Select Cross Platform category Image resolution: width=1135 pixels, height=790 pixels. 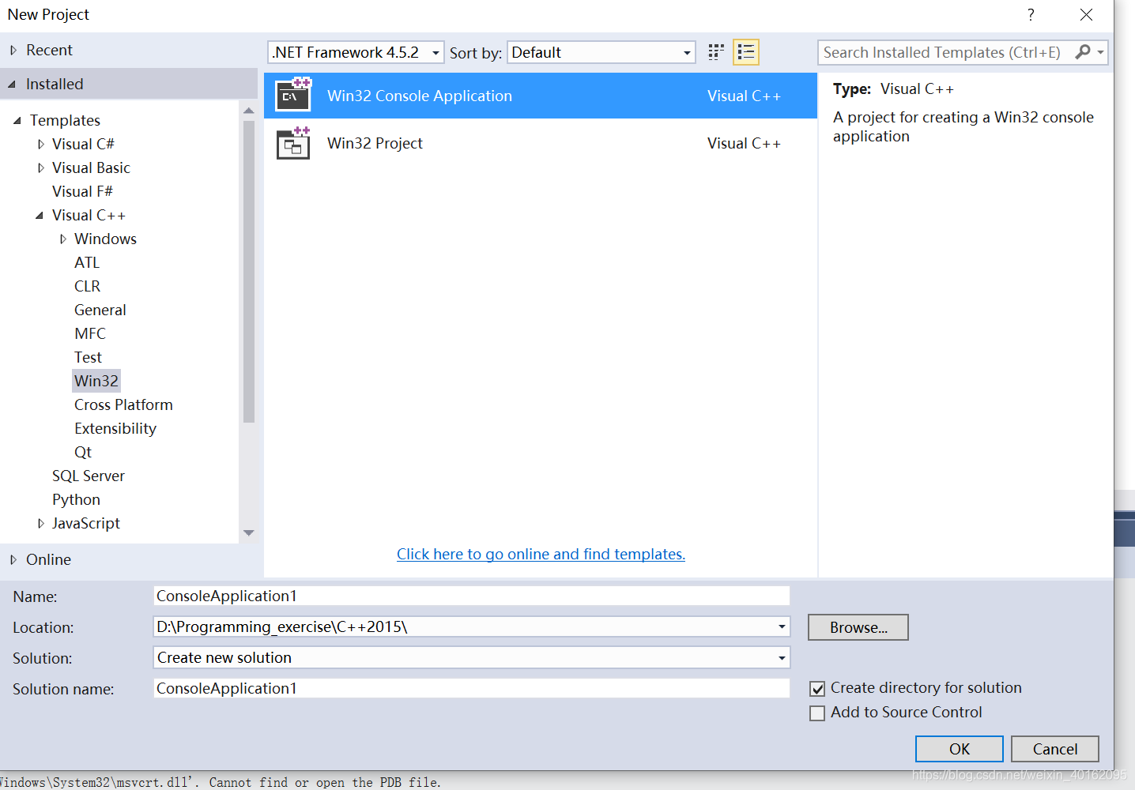pyautogui.click(x=123, y=404)
